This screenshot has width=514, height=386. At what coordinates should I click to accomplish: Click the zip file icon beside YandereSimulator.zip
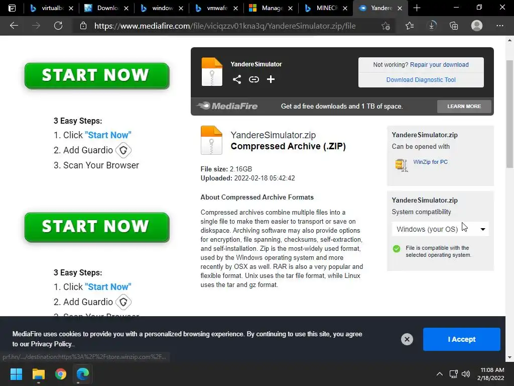(211, 140)
